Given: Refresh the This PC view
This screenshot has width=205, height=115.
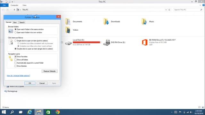Looking at the screenshot, I should [169, 10].
